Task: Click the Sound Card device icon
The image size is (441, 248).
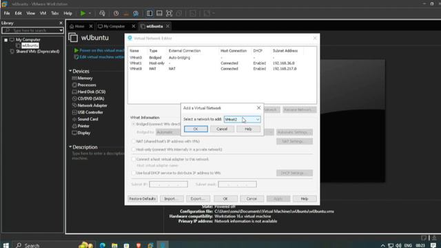Action: click(74, 119)
